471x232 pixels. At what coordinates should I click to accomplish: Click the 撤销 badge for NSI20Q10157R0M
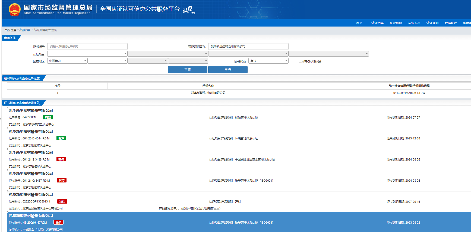coord(58,223)
